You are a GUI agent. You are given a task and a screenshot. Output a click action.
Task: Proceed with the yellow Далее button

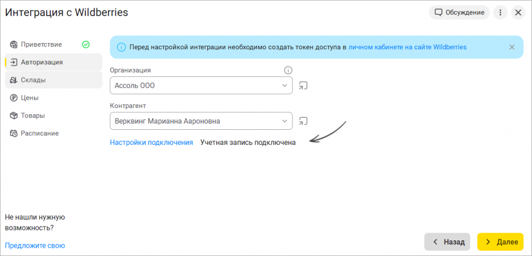500,242
